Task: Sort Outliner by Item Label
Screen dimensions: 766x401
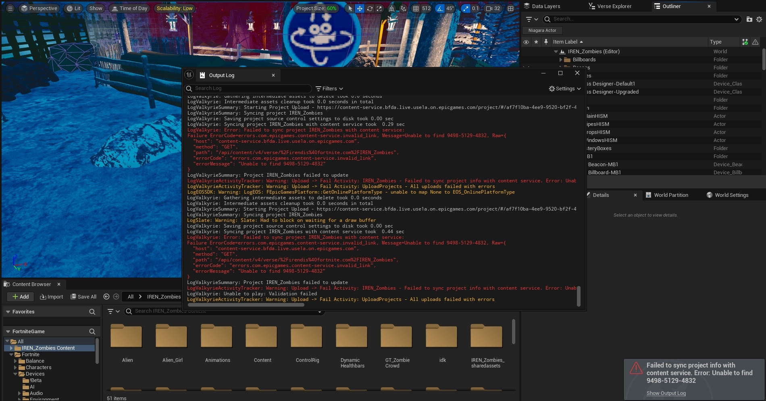Action: tap(568, 42)
